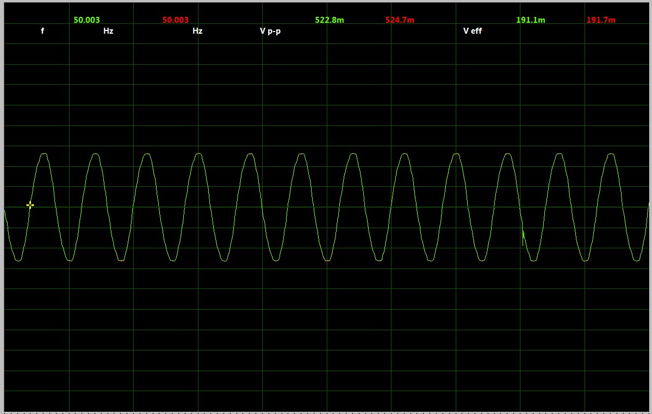
Task: Select the red 524.7m peak-to-peak value
Action: [400, 20]
